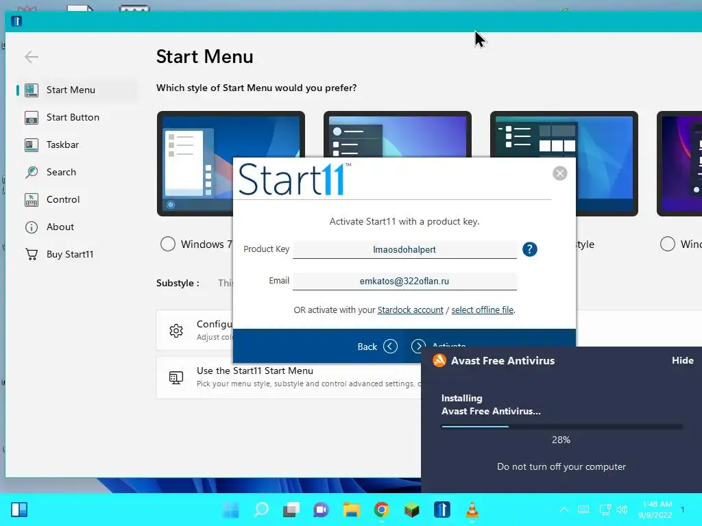Image resolution: width=702 pixels, height=526 pixels.
Task: Click the select offline file link
Action: pyautogui.click(x=482, y=310)
